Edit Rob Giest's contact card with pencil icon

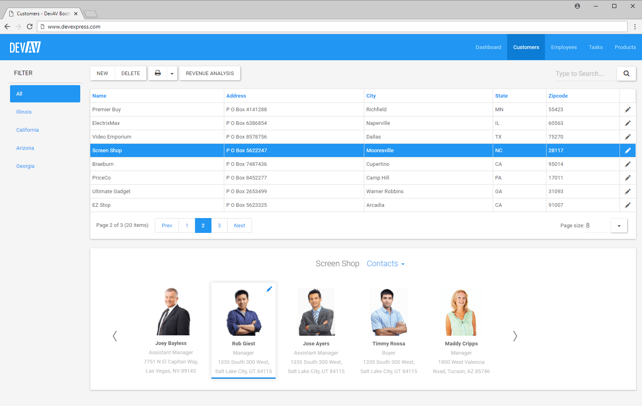point(269,289)
